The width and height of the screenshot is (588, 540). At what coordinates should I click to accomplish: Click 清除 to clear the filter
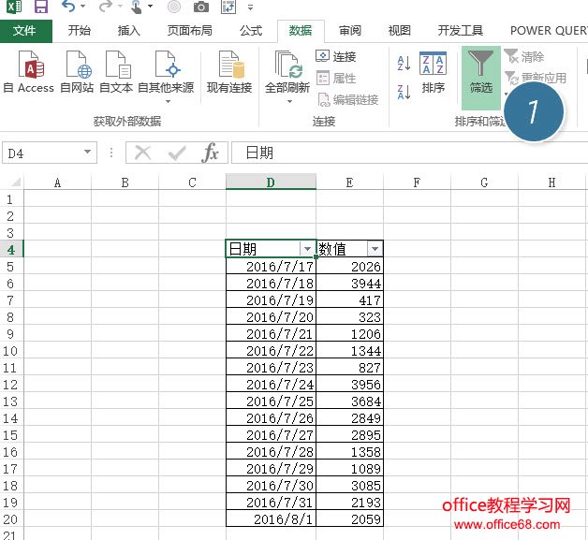(x=524, y=56)
